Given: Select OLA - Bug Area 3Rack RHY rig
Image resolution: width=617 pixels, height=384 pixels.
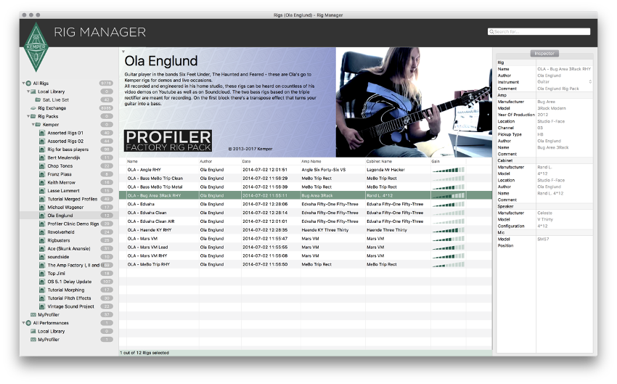Looking at the screenshot, I should click(x=306, y=195).
